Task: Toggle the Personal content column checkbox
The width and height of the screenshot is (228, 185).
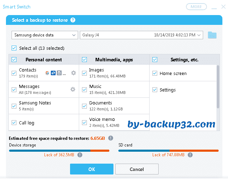Action: [14, 60]
